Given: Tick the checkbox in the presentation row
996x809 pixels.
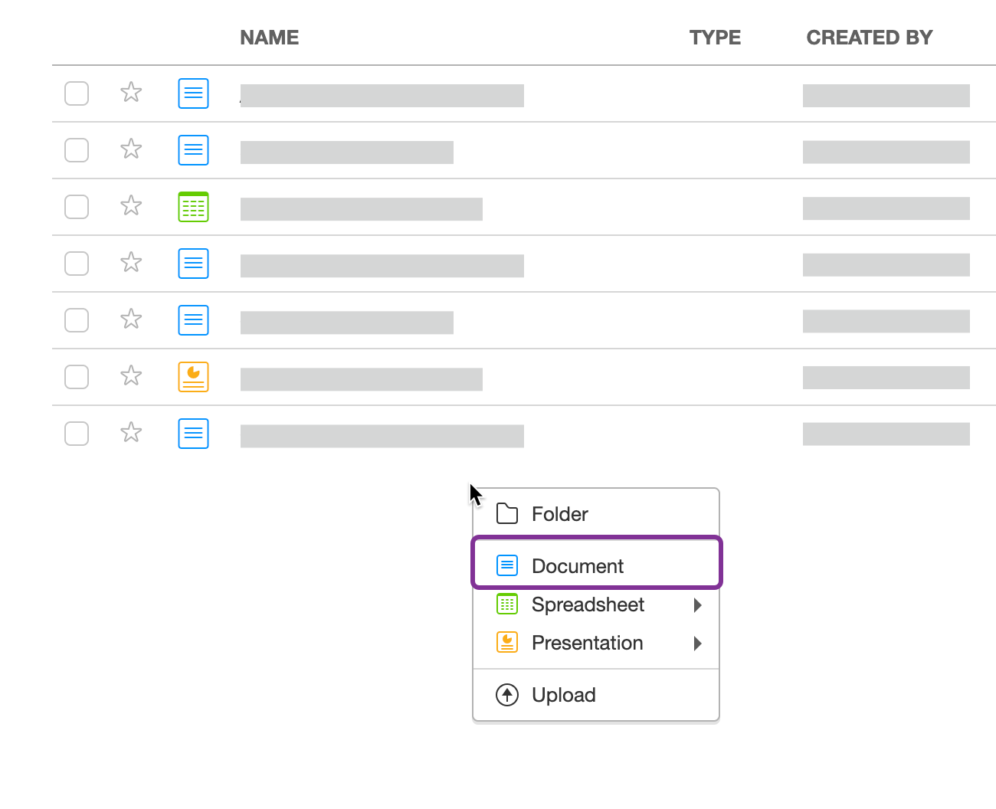Looking at the screenshot, I should click(x=77, y=377).
